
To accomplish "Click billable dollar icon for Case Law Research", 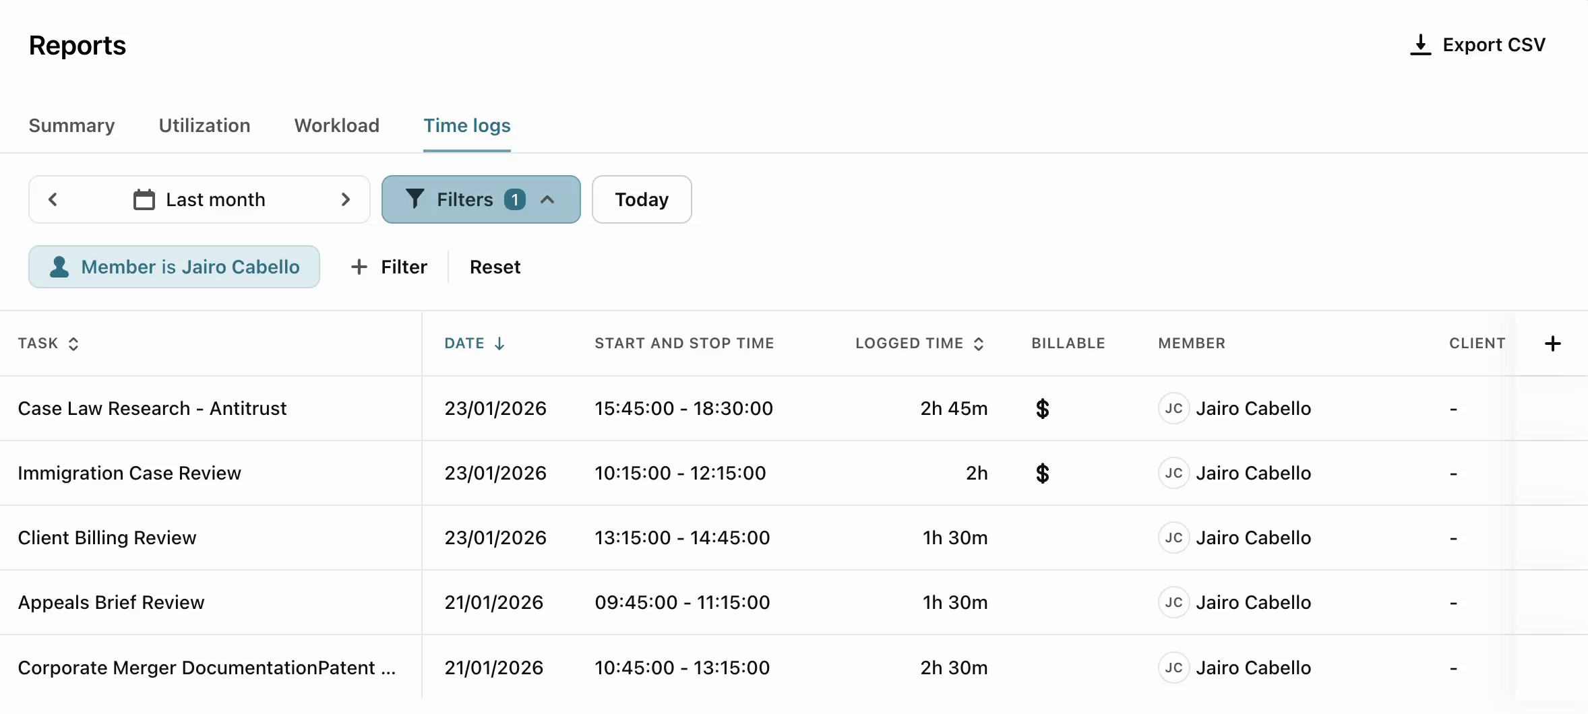I will tap(1042, 408).
